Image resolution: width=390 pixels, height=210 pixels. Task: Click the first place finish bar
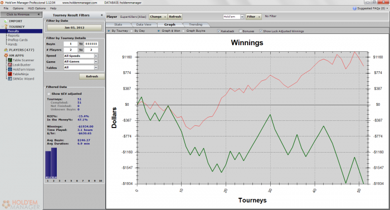(48, 165)
